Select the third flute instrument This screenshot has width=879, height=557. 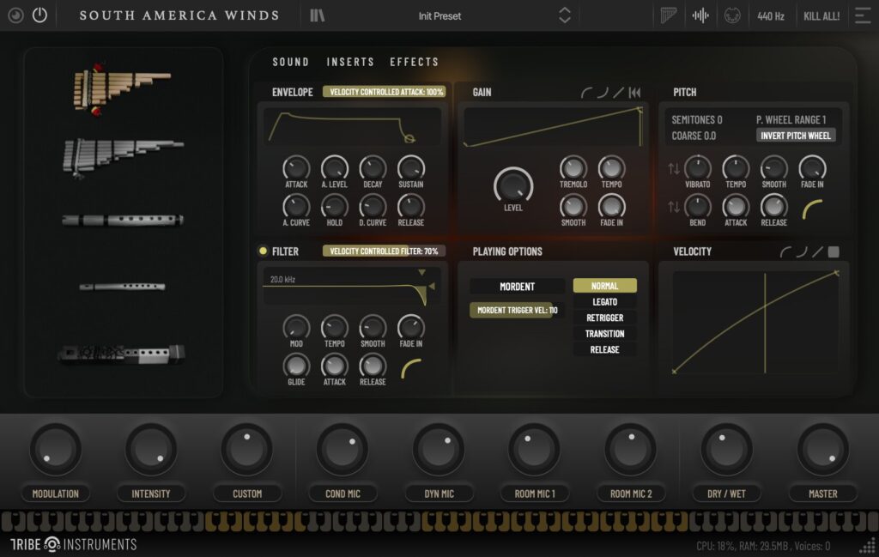[122, 221]
